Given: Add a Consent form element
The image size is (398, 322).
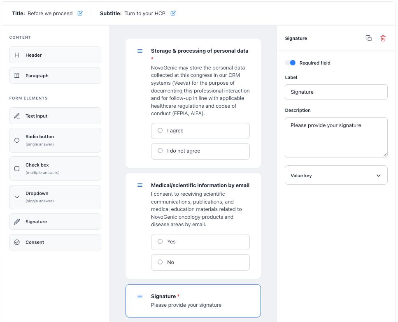Looking at the screenshot, I should (x=55, y=242).
